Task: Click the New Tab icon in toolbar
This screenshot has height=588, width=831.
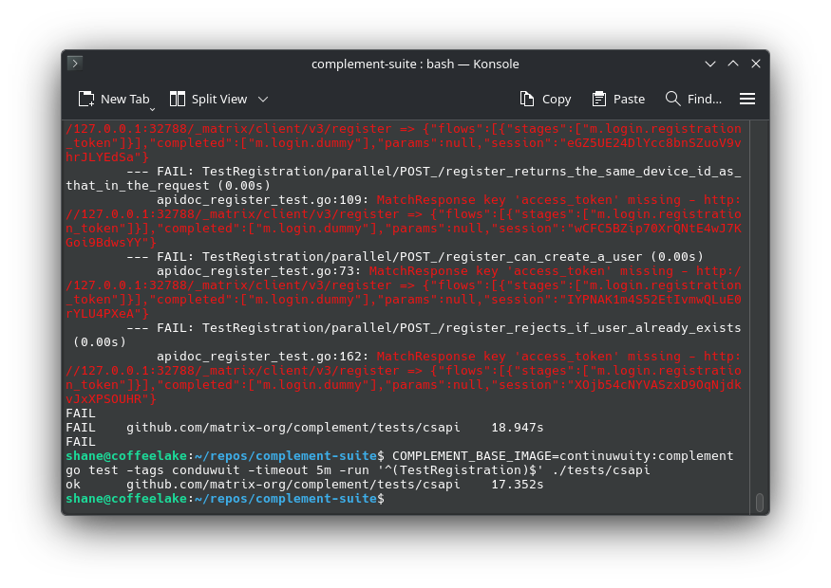Action: [x=86, y=99]
